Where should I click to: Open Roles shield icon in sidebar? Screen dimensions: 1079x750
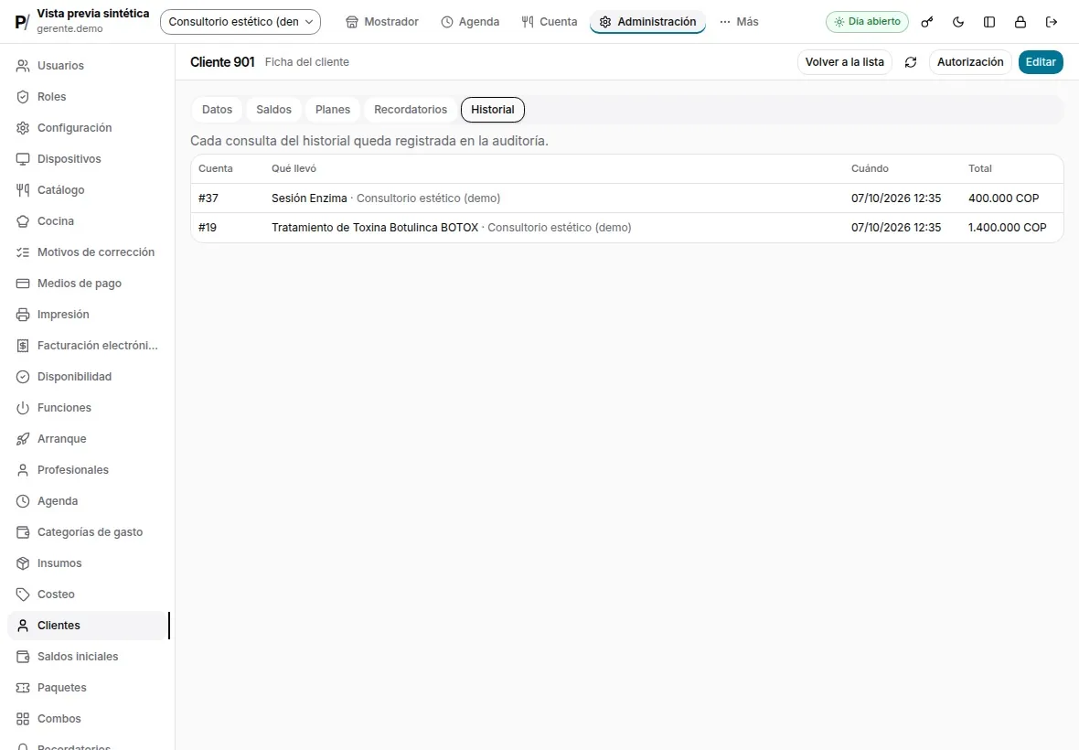pyautogui.click(x=23, y=97)
